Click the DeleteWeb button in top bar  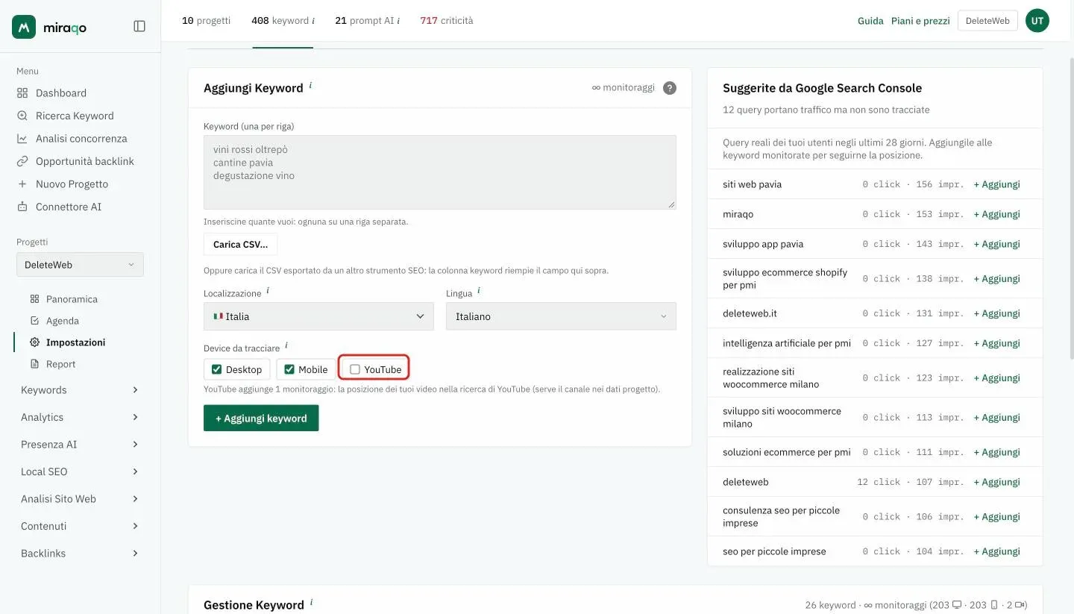[x=987, y=21]
